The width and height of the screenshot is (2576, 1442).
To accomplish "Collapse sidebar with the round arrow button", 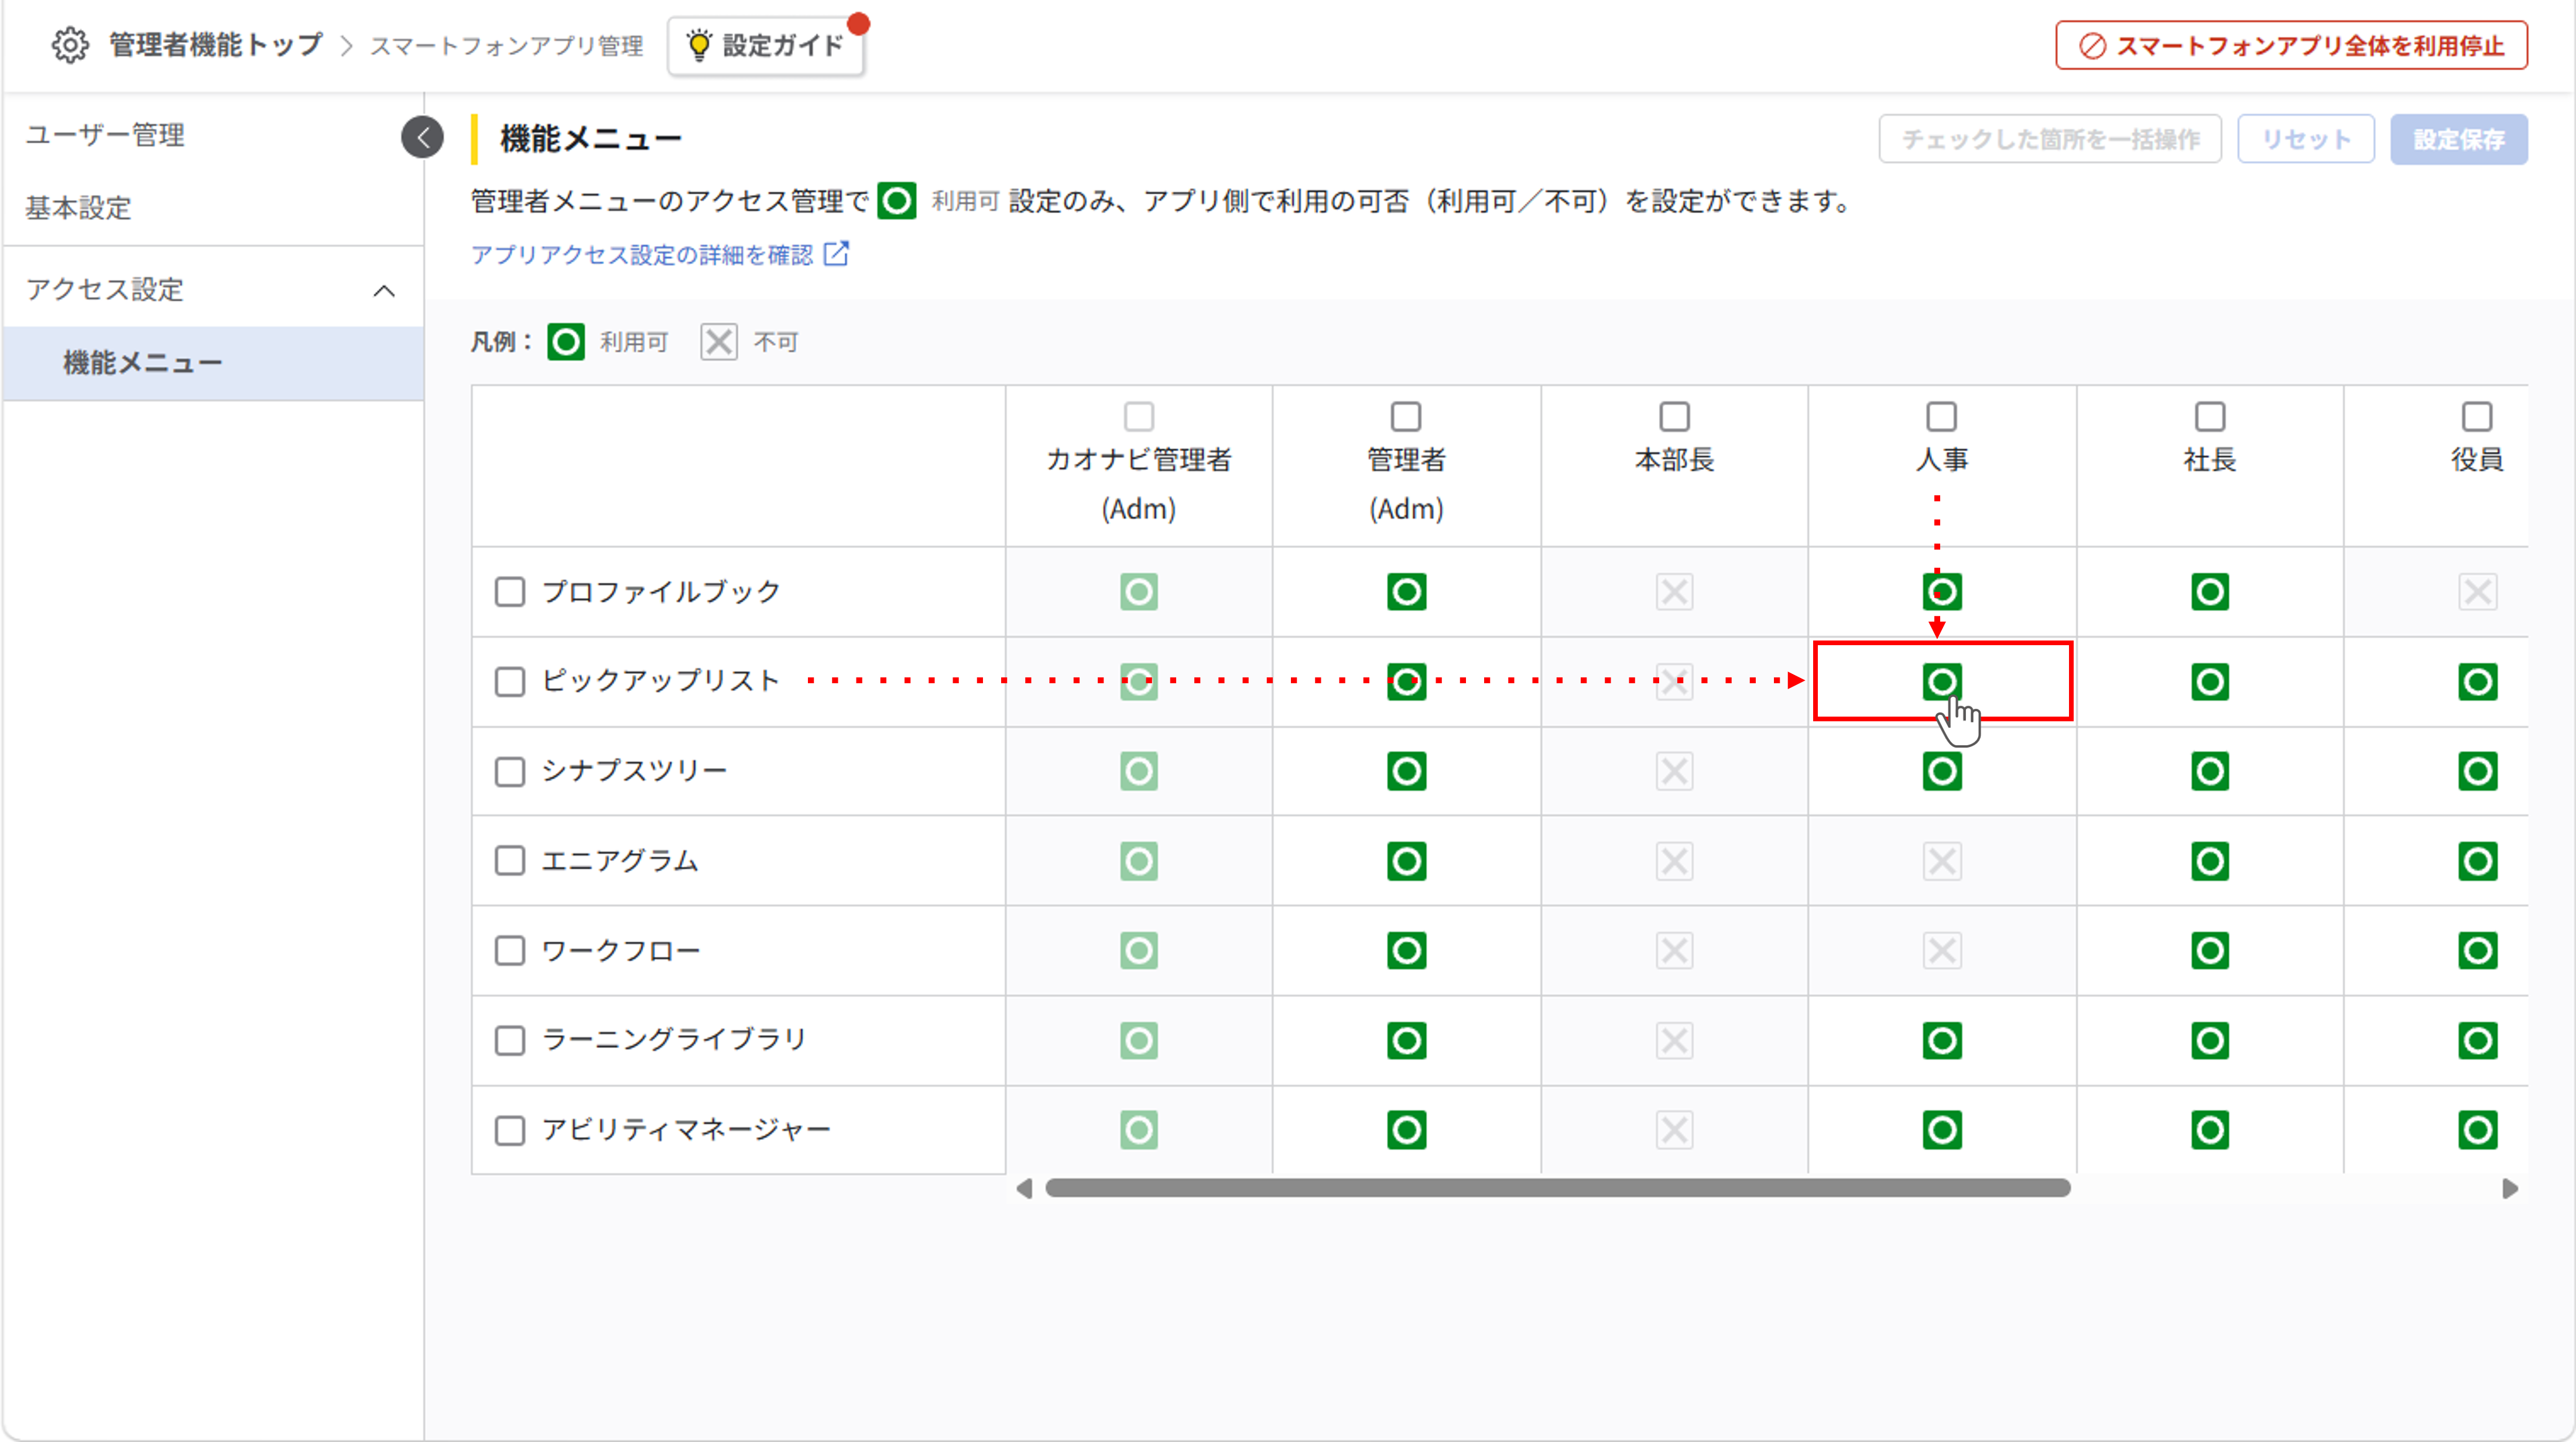I will click(422, 137).
